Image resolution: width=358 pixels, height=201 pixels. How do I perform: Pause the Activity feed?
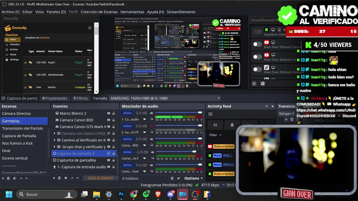tap(215, 125)
